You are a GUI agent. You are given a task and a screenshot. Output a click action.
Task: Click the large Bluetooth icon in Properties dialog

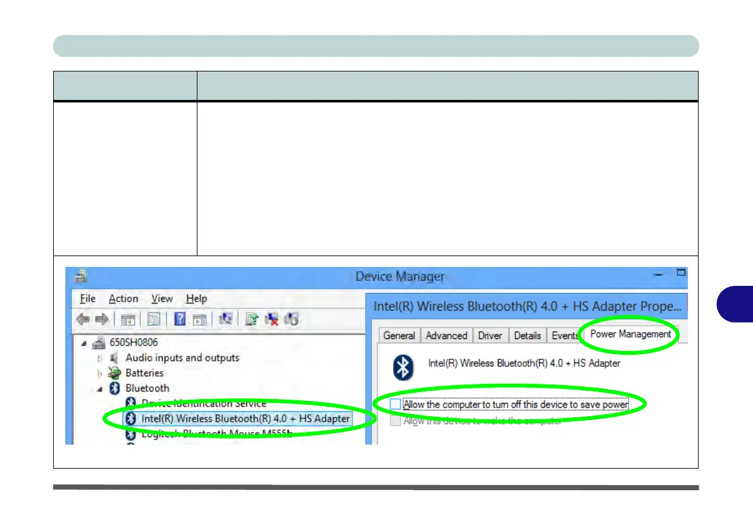click(403, 367)
